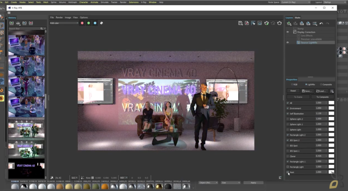Open the A/B compare history icon
Viewport: 348px width, 191px height.
pyautogui.click(x=18, y=23)
